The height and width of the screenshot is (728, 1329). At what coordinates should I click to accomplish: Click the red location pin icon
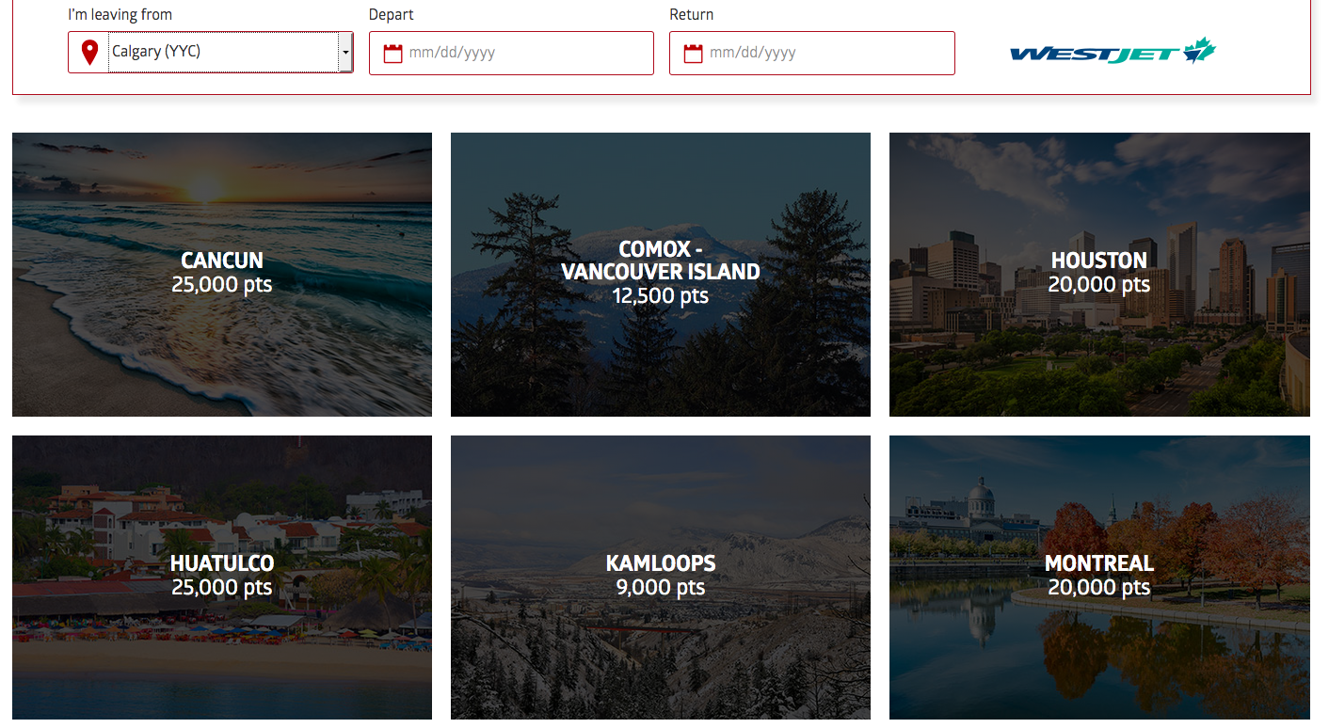point(89,53)
